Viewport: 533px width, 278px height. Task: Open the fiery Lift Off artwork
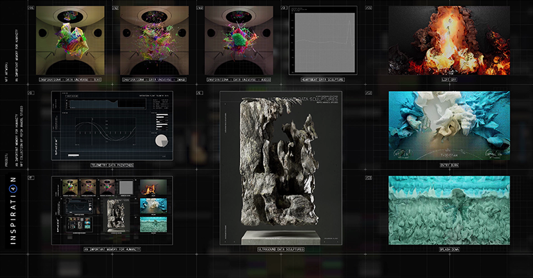pos(449,41)
